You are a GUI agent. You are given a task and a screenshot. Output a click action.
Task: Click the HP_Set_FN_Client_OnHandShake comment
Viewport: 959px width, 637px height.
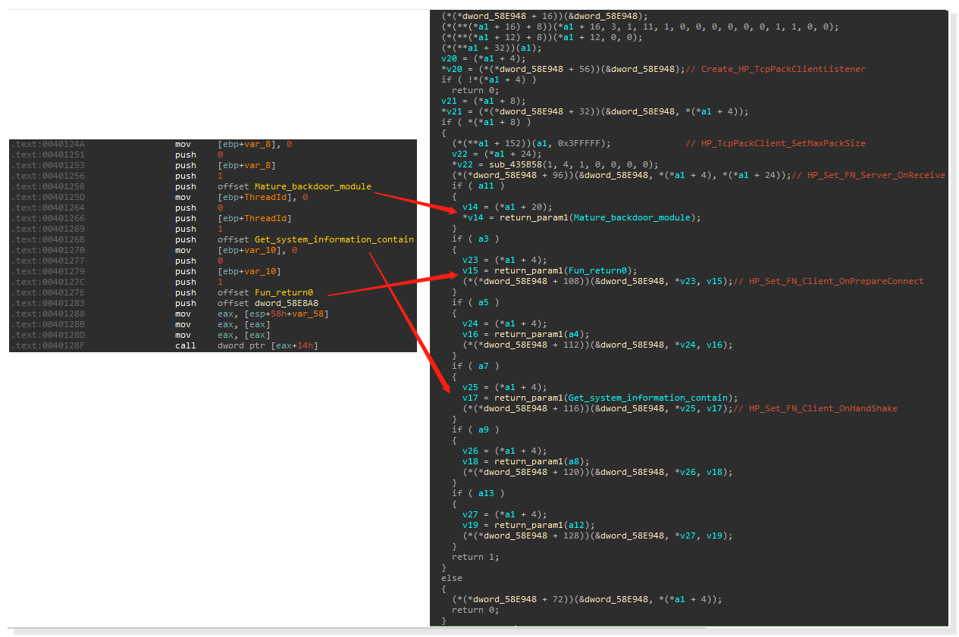[823, 408]
